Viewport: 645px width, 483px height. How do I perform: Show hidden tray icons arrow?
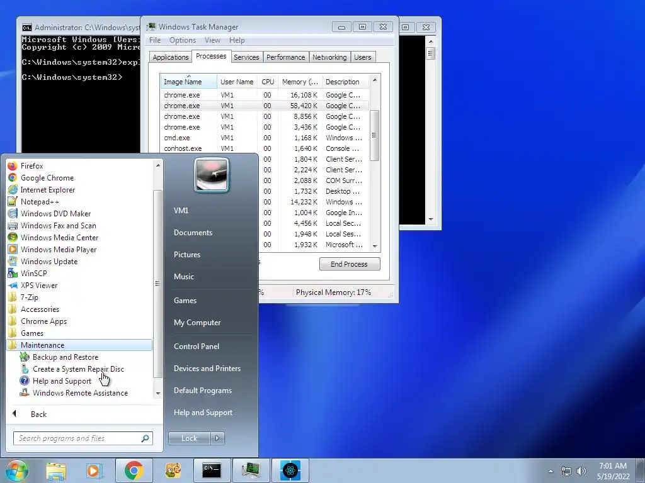pyautogui.click(x=551, y=472)
